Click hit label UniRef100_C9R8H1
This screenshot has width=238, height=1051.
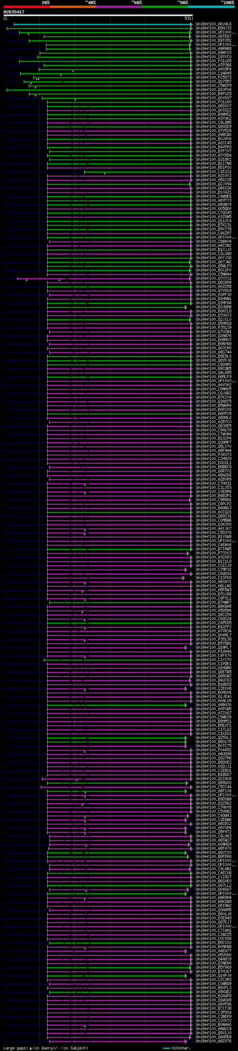[213, 500]
